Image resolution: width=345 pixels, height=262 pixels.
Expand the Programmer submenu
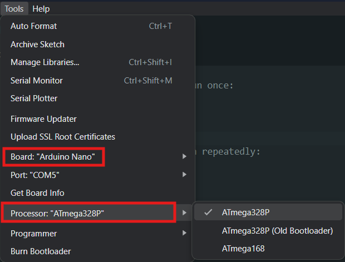point(33,234)
